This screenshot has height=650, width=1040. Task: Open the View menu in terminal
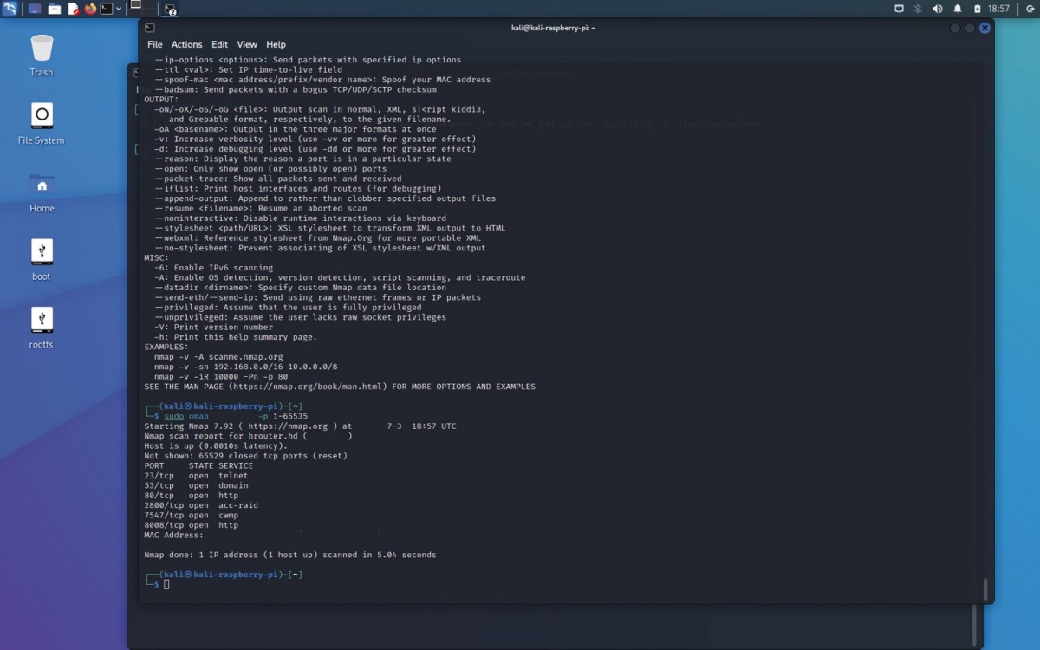tap(247, 44)
